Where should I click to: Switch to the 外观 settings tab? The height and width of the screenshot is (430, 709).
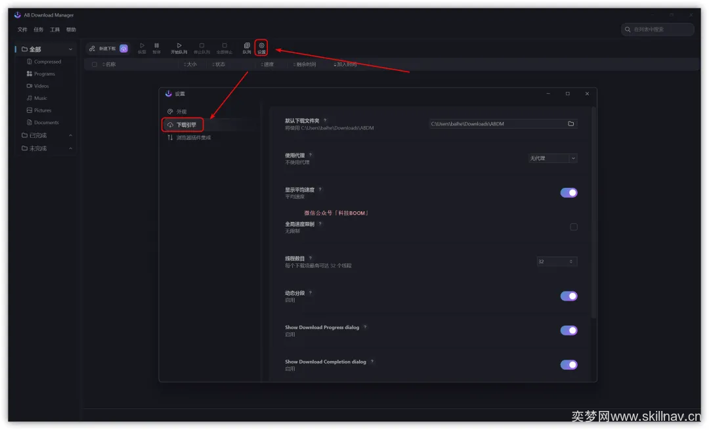coord(181,112)
